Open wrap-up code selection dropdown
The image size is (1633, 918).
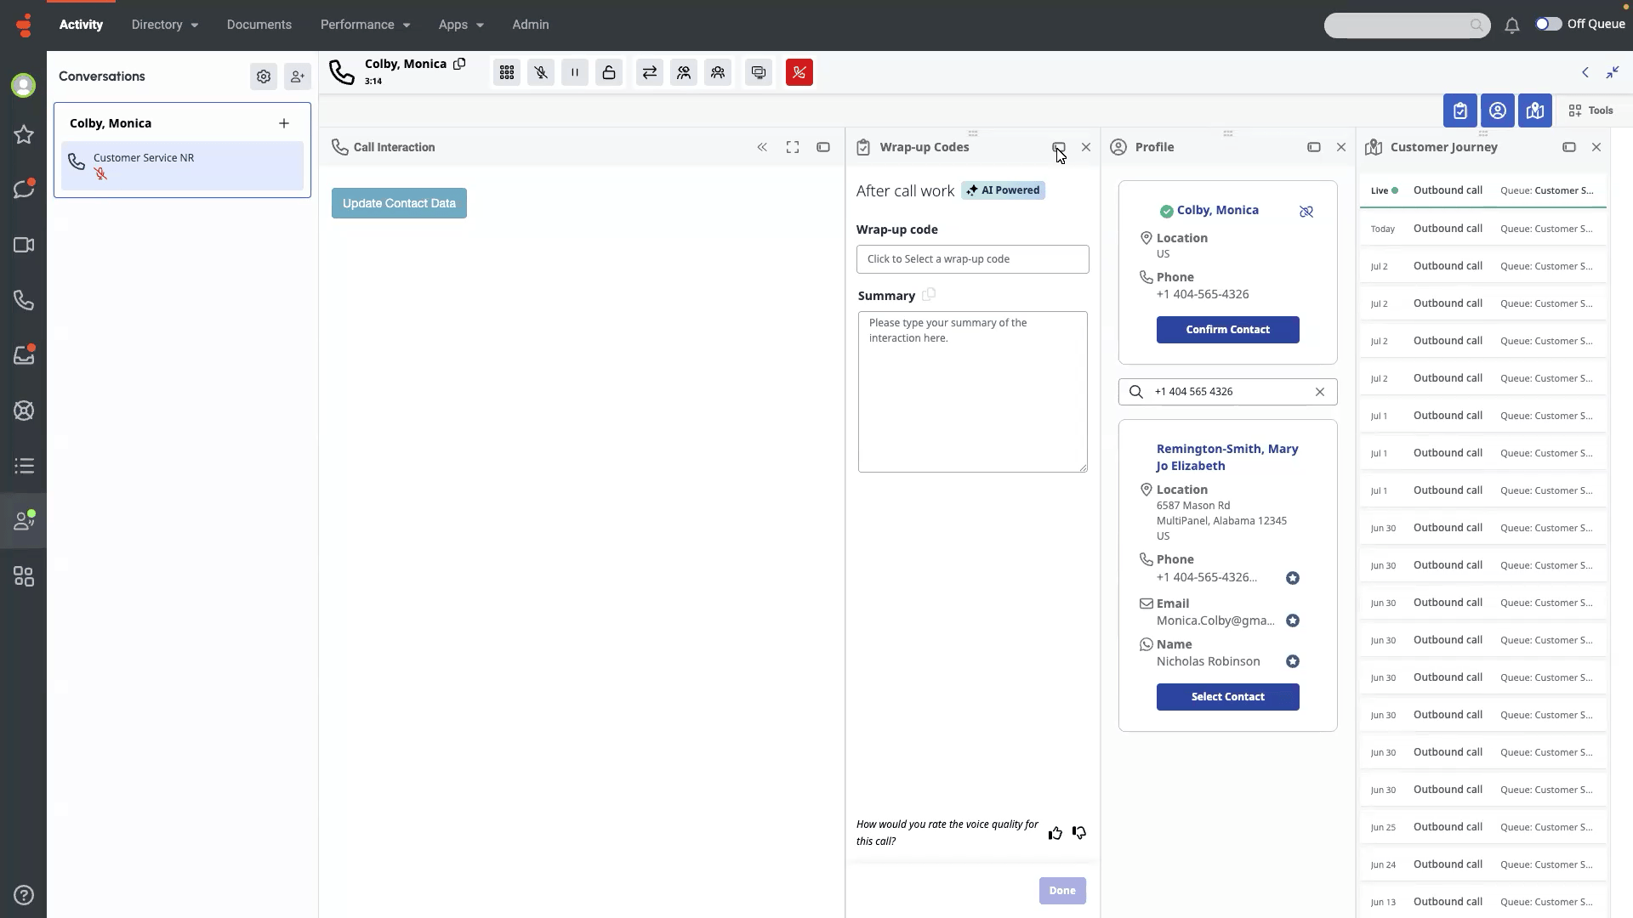972,259
